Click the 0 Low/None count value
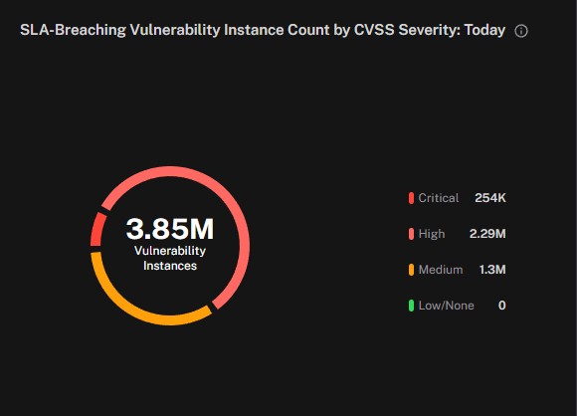The width and height of the screenshot is (577, 416). coord(502,306)
